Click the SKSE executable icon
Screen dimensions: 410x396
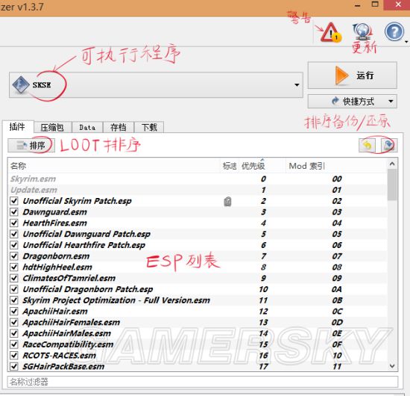21,85
